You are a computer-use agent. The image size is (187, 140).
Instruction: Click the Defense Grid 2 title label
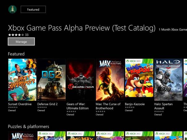tap(47, 104)
